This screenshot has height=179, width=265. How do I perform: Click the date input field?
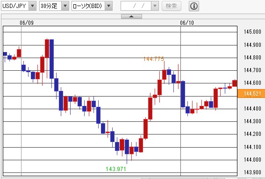136,6
